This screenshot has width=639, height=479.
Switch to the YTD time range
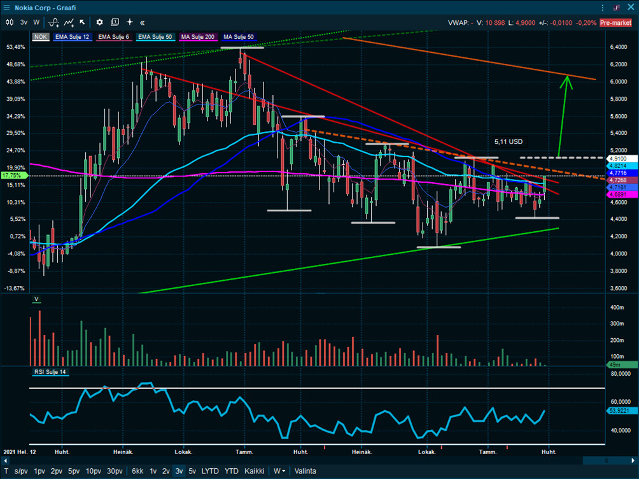click(x=231, y=471)
